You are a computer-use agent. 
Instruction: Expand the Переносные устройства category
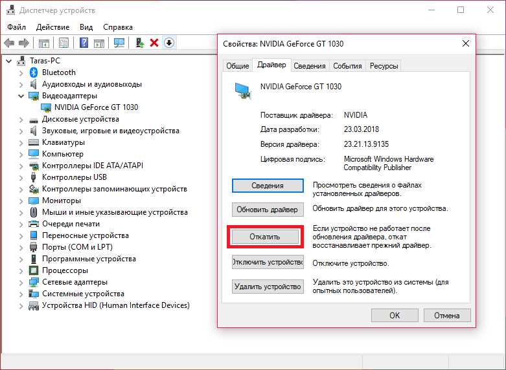coord(21,236)
